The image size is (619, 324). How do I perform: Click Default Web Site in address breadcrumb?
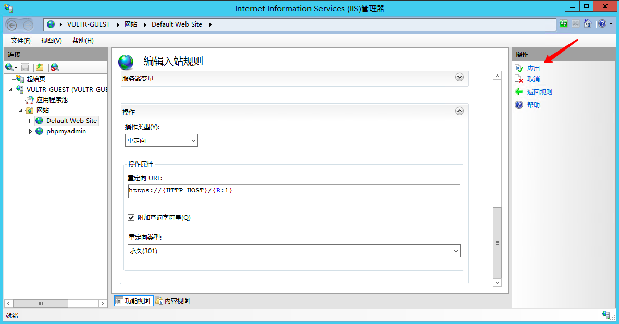coord(177,24)
